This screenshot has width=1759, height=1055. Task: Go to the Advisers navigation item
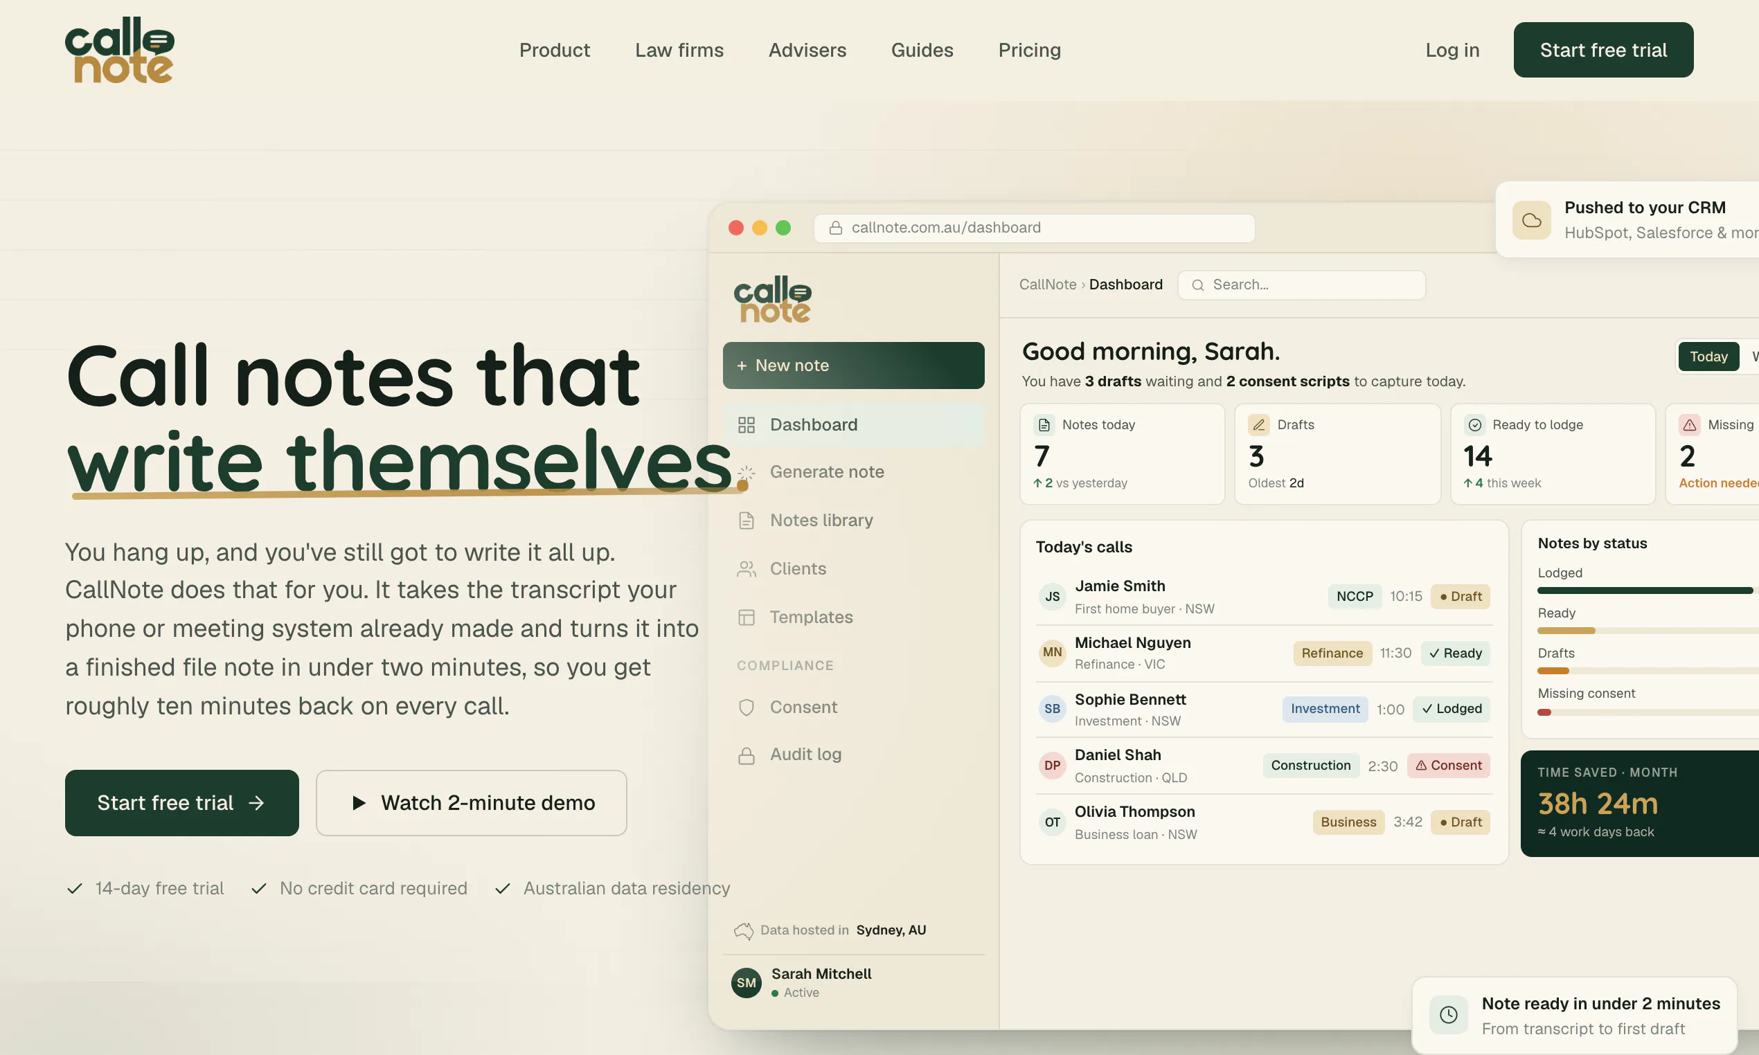click(807, 50)
